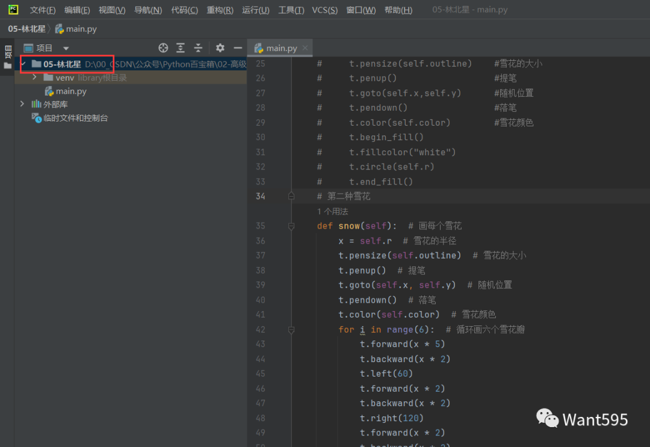Screen dimensions: 650x447
Task: Fold the for loop at line 42
Action: (291, 330)
